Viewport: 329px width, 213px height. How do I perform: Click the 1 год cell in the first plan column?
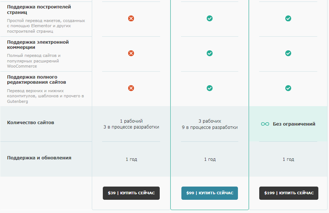[131, 159]
